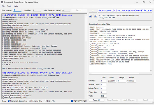
Task: Click the With Errors (not loaded) field
Action: pos(66,10)
